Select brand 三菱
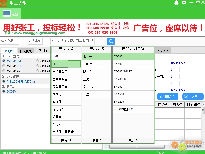Image resolution: width=205 pixels, height=154 pixels. tap(97, 79)
